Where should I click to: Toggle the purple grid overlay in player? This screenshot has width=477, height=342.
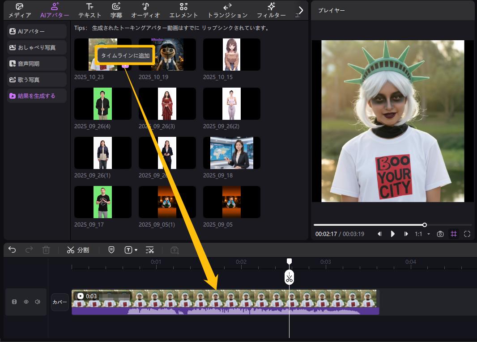click(x=454, y=234)
